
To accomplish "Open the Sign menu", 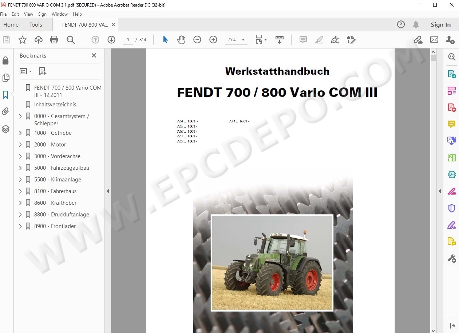I will [42, 14].
